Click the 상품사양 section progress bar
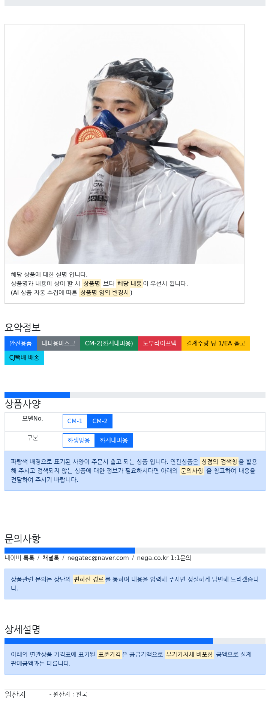Image resolution: width=270 pixels, height=702 pixels. point(135,395)
